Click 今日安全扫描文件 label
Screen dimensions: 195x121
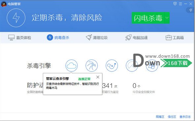point(144,92)
